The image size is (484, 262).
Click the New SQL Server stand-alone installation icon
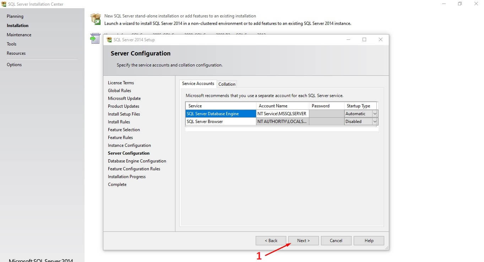(96, 19)
